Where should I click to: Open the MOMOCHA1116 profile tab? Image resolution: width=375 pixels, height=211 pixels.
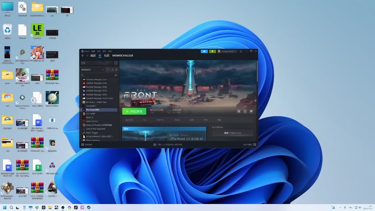pyautogui.click(x=123, y=55)
